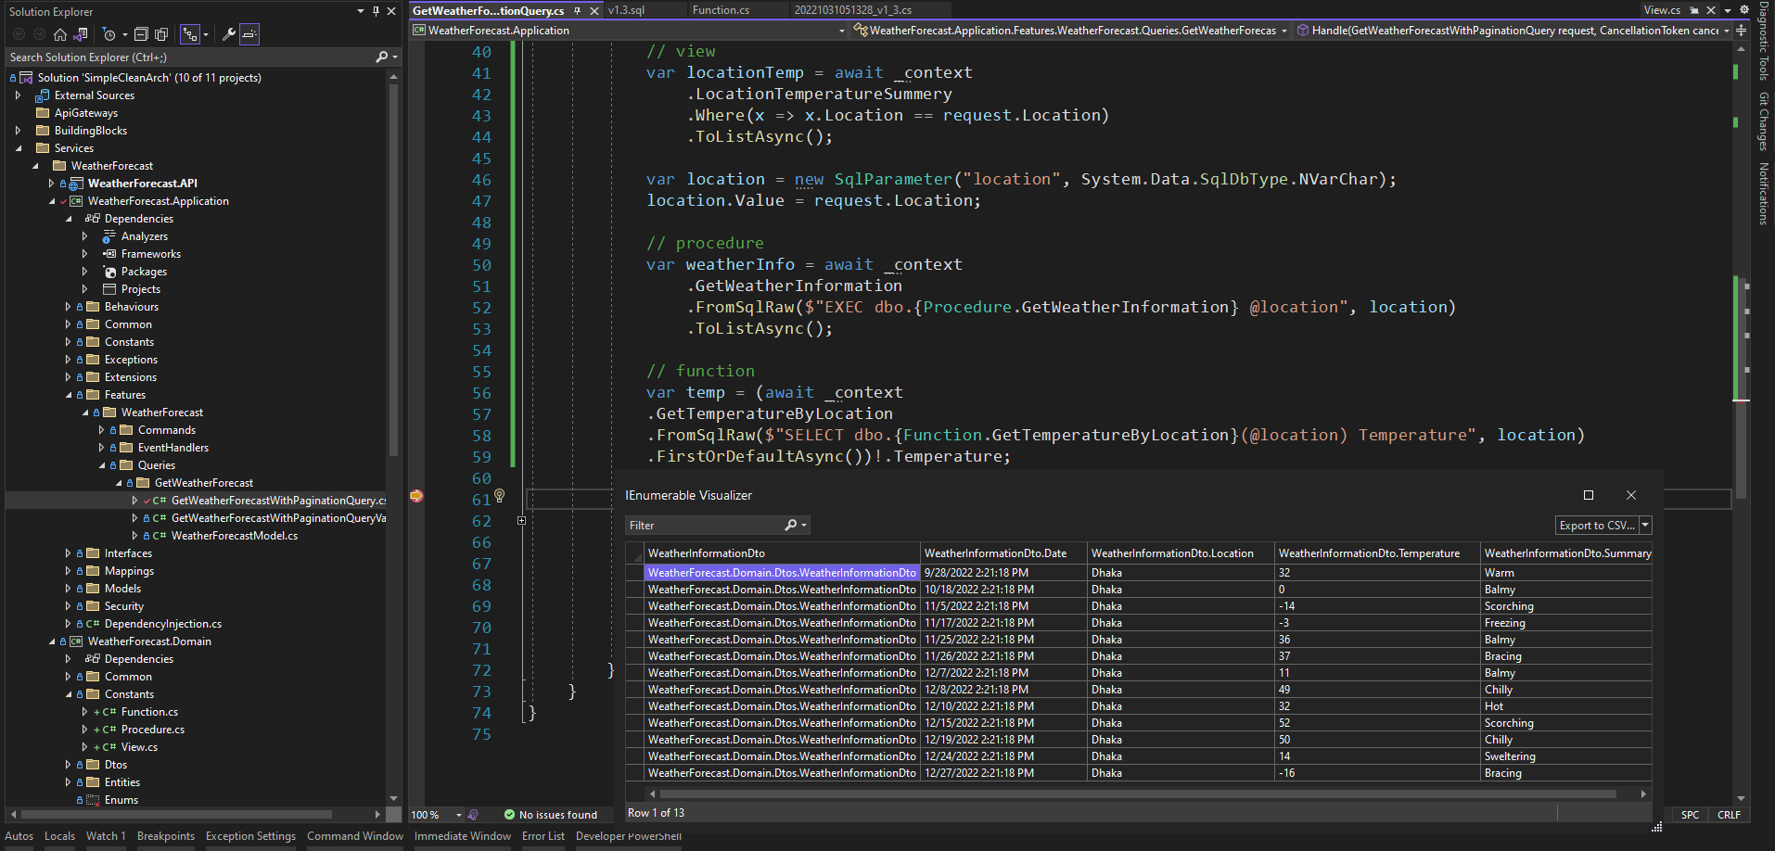
Task: Switch to the Function.cs editor tab
Action: [721, 10]
